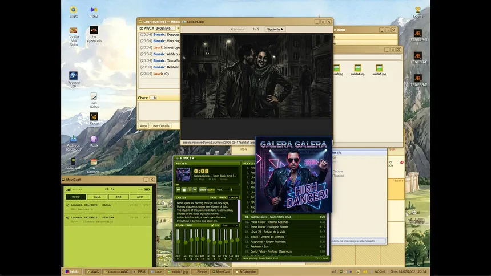The width and height of the screenshot is (491, 276).
Task: Pause playback in Pincer
Action: [184, 190]
